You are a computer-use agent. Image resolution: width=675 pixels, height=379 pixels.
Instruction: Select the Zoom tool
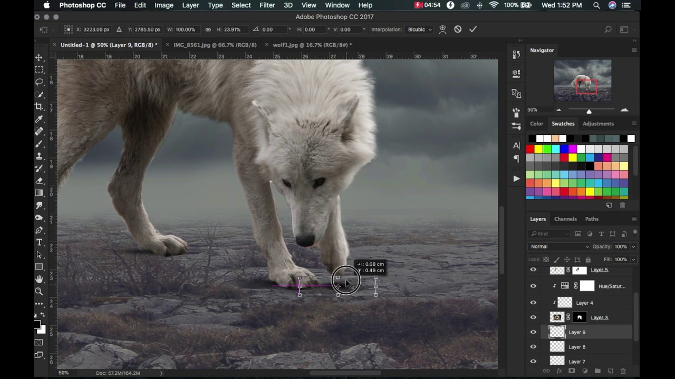(x=39, y=291)
